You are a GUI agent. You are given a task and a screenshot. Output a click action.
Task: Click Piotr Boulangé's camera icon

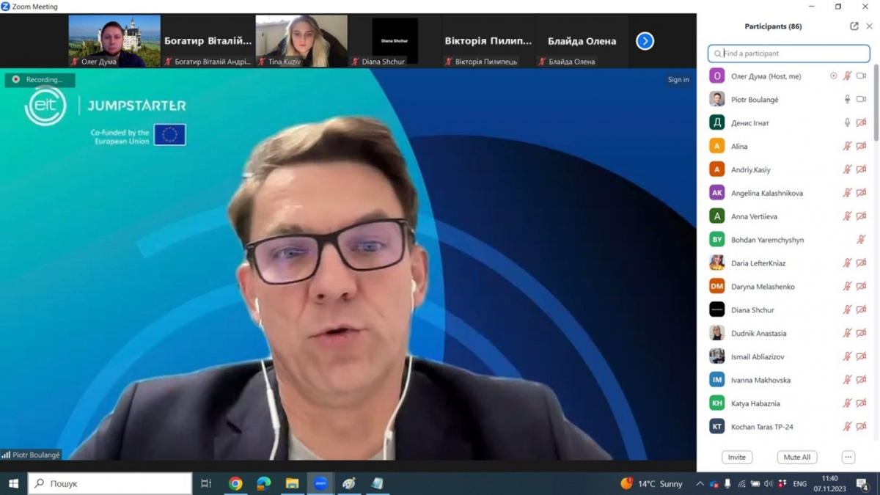861,100
